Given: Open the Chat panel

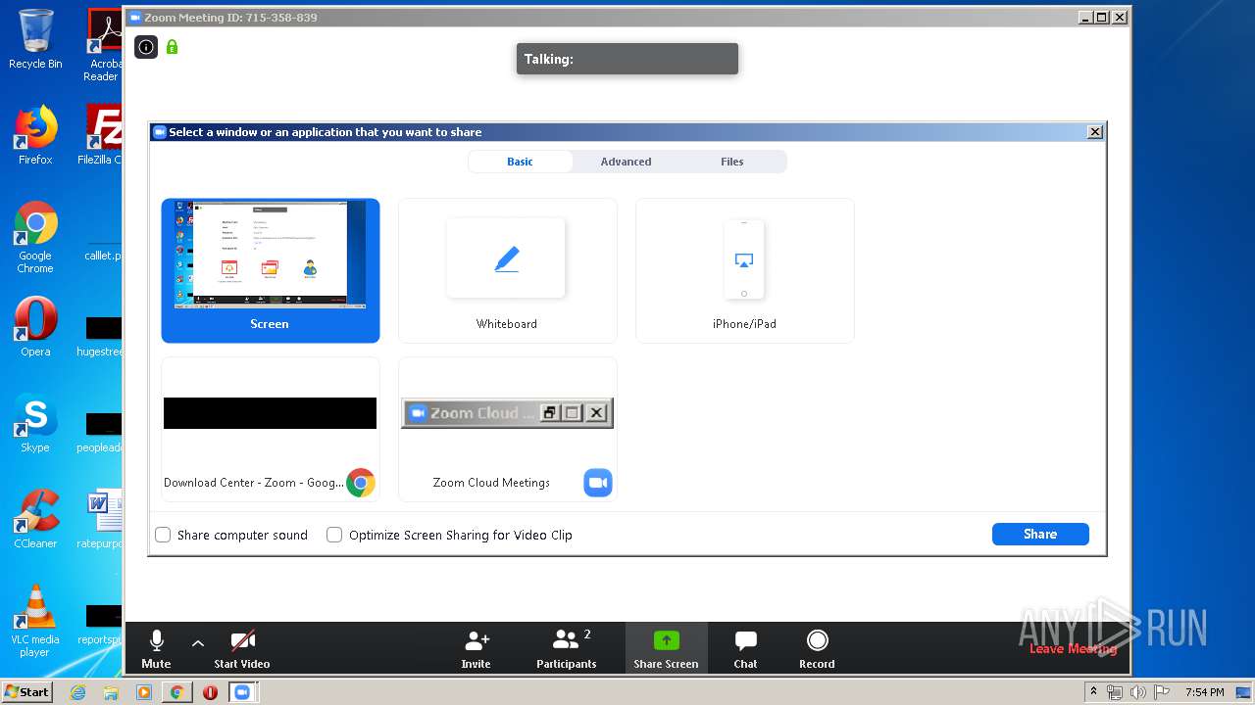Looking at the screenshot, I should [745, 649].
